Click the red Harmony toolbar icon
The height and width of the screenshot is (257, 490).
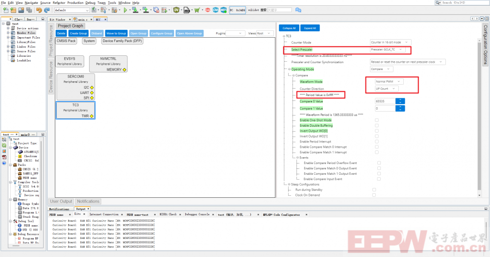click(x=207, y=10)
